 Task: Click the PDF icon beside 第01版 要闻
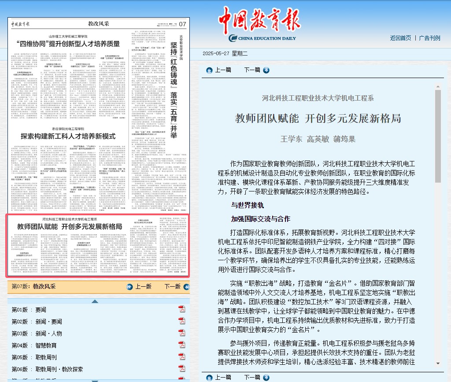pyautogui.click(x=182, y=309)
